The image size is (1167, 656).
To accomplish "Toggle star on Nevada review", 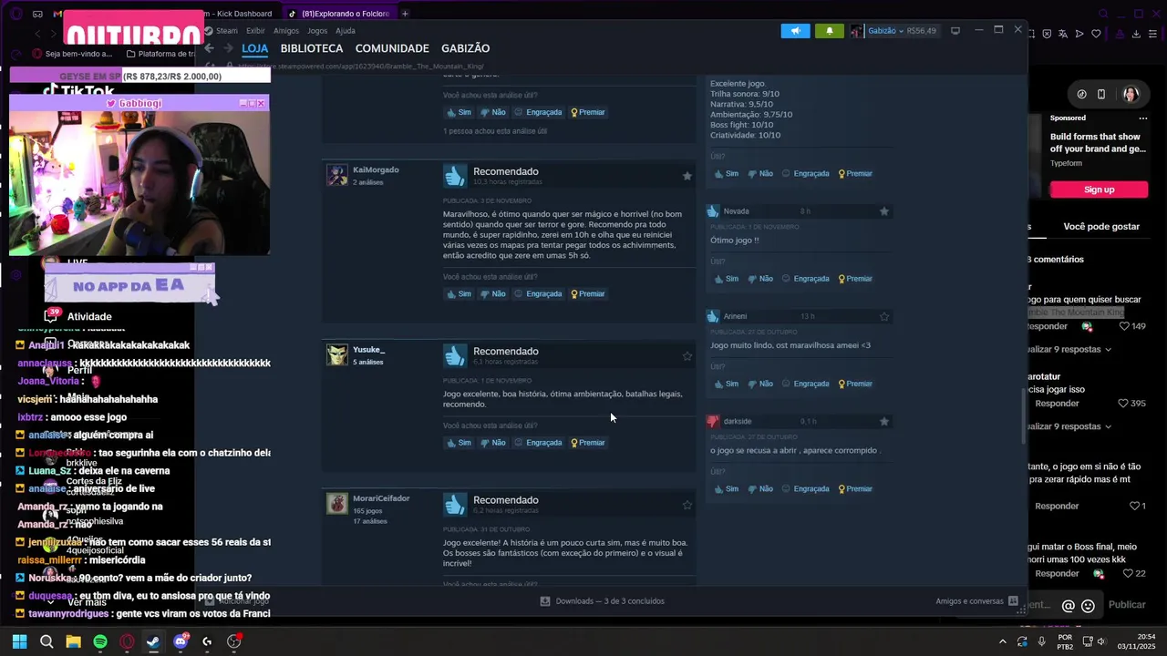I will click(x=884, y=211).
